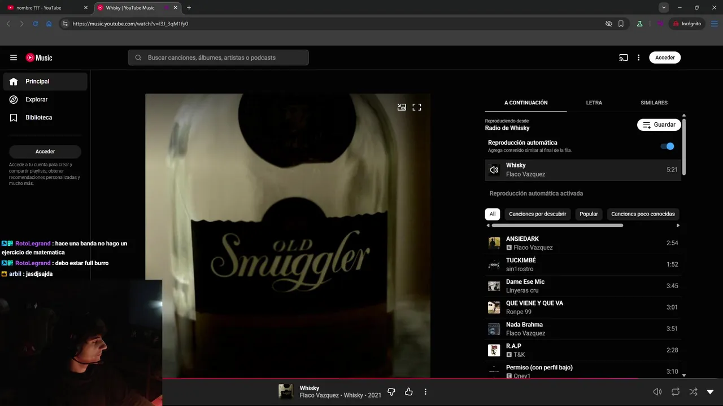The image size is (723, 406).
Task: Go back in browser history
Action: tap(8, 24)
